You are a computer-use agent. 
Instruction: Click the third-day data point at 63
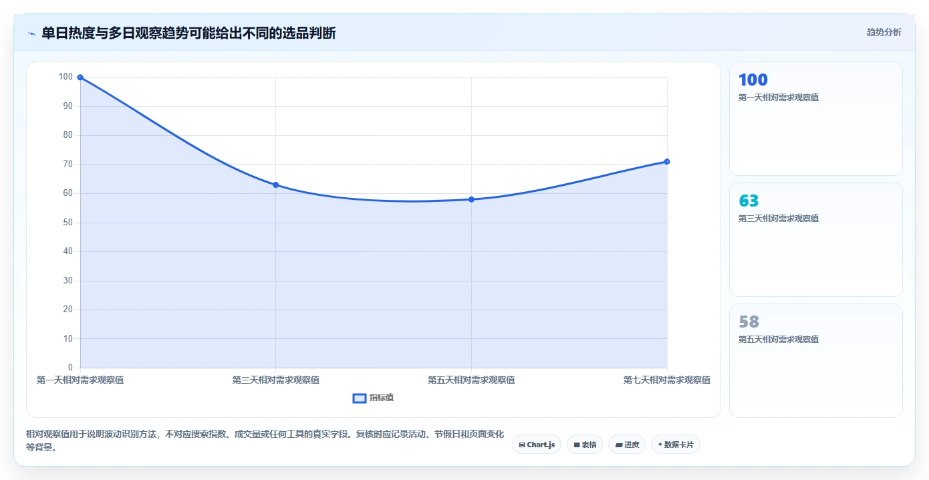click(275, 185)
